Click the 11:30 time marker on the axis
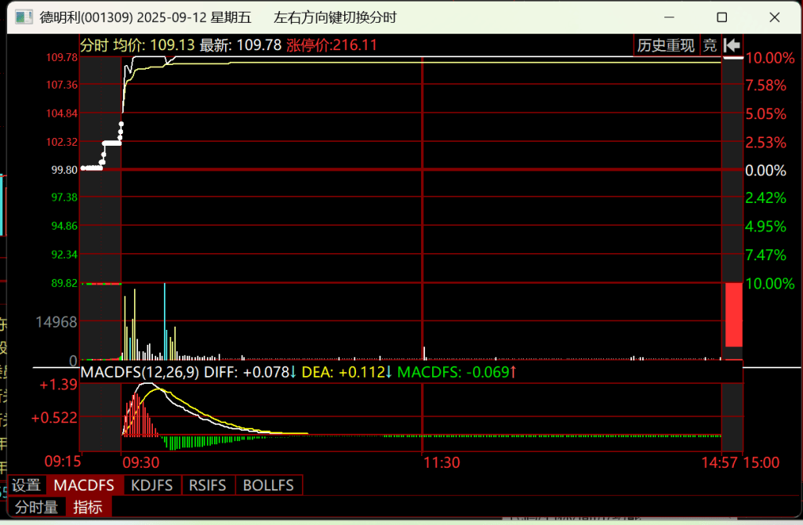The image size is (803, 525). [441, 462]
